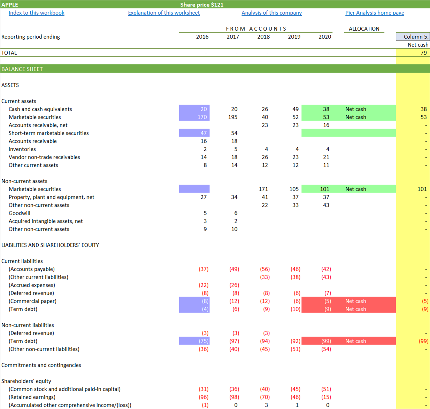Image resolution: width=430 pixels, height=409 pixels.
Task: Open the Index to this workbook link
Action: pyautogui.click(x=37, y=13)
